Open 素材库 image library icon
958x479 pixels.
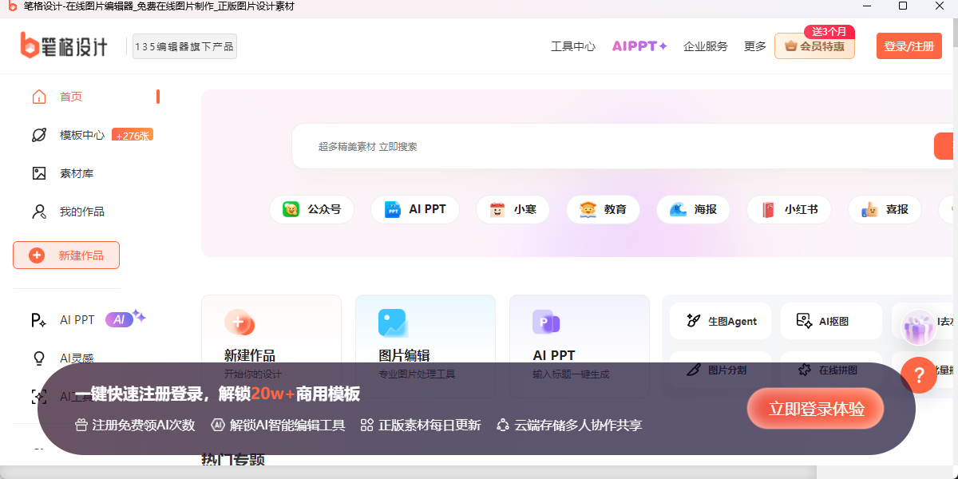click(39, 173)
